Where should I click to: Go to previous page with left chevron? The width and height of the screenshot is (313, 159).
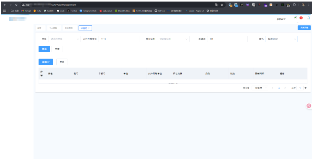point(273,88)
